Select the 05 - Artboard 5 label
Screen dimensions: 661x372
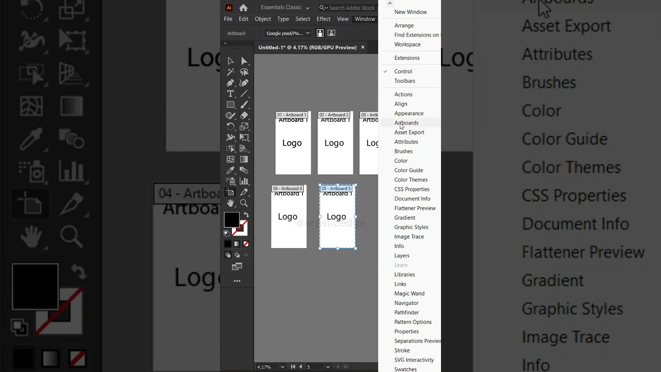[336, 189]
